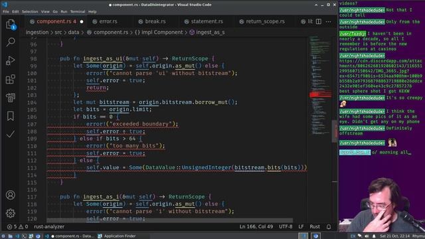
Task: Open the Selection menu
Action: pyautogui.click(x=30, y=12)
